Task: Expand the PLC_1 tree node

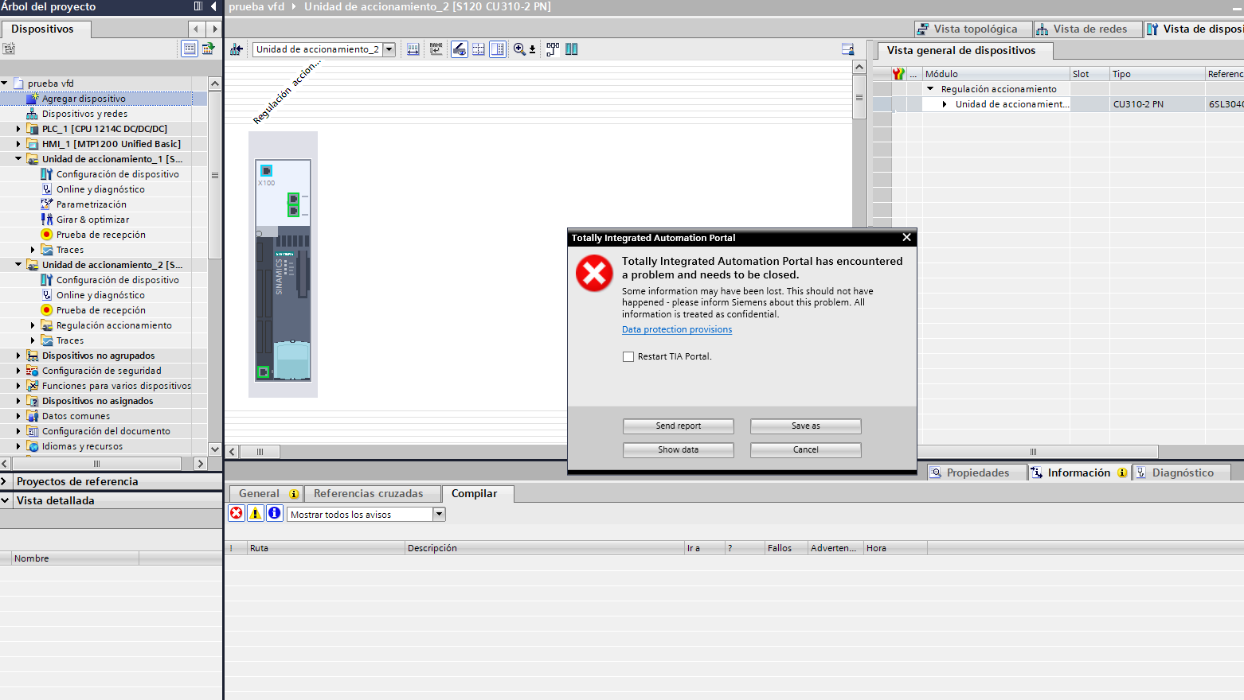Action: (18, 129)
